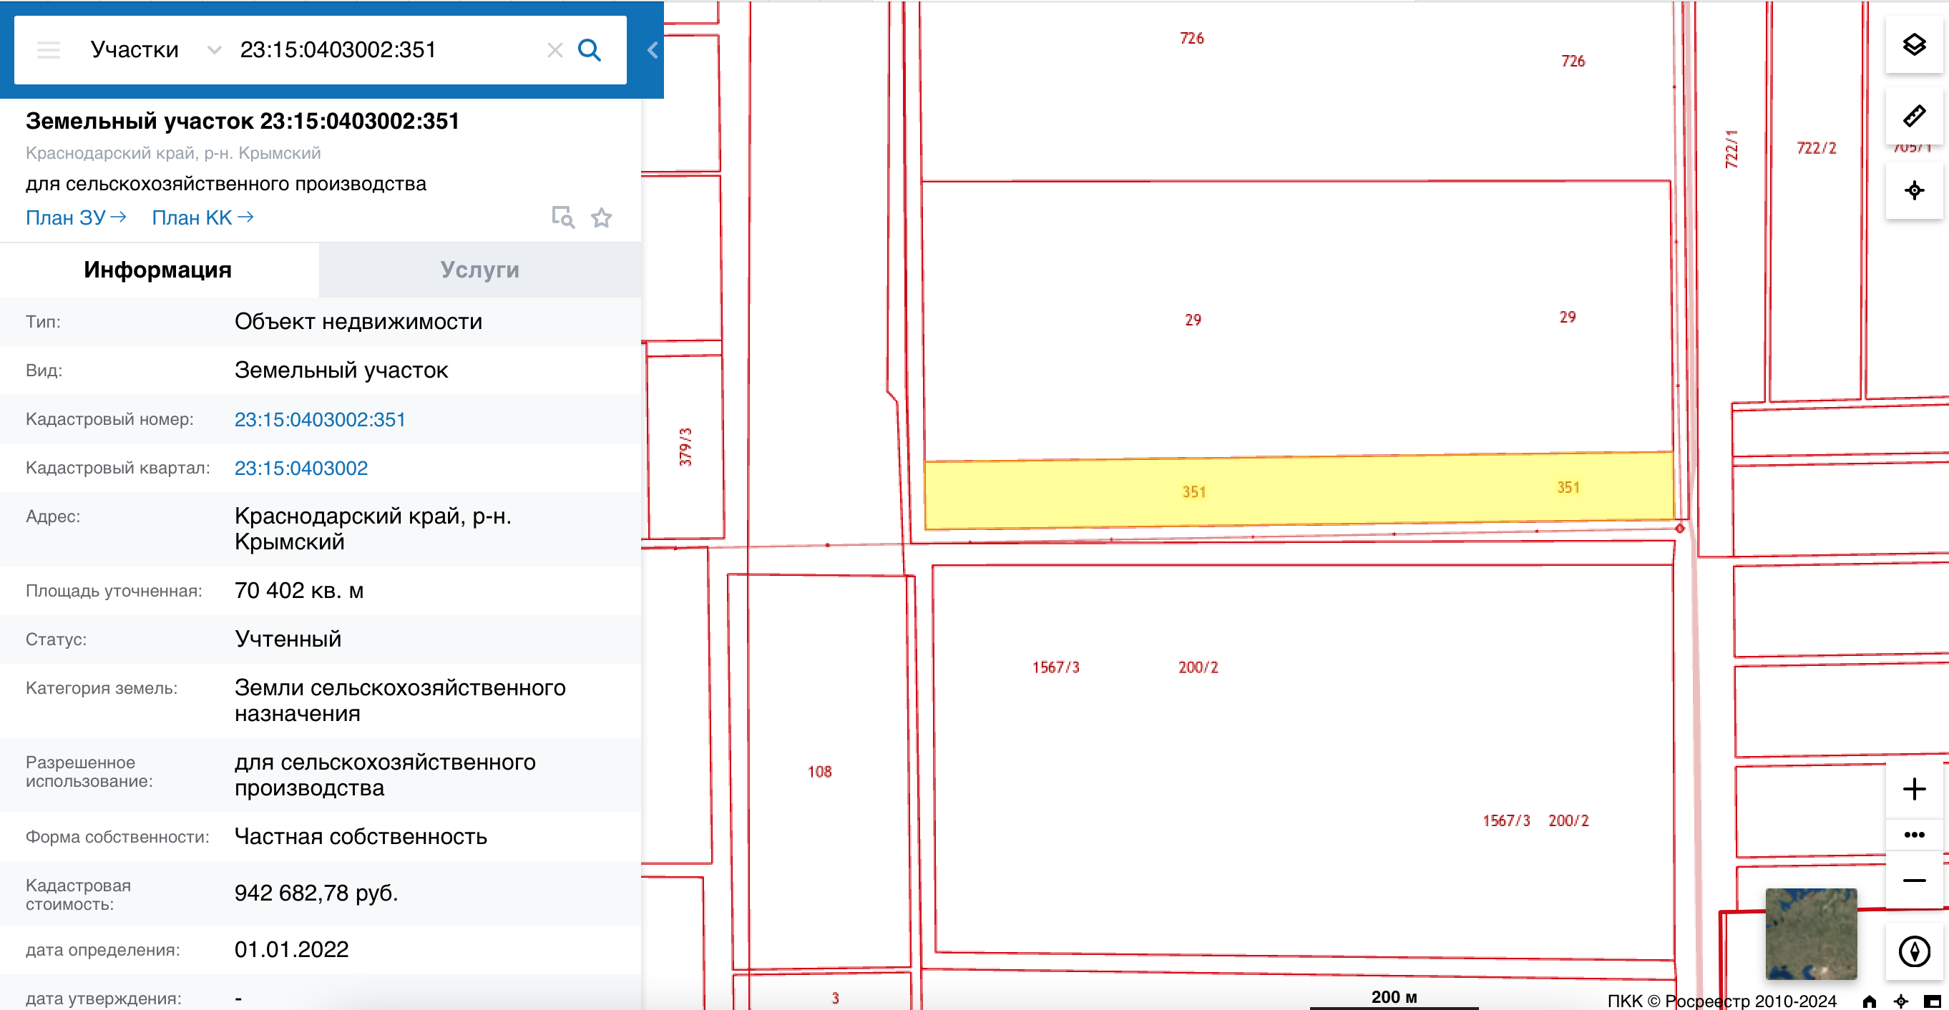Viewport: 1949px width, 1010px height.
Task: Add parcel to favorites with star
Action: pyautogui.click(x=602, y=218)
